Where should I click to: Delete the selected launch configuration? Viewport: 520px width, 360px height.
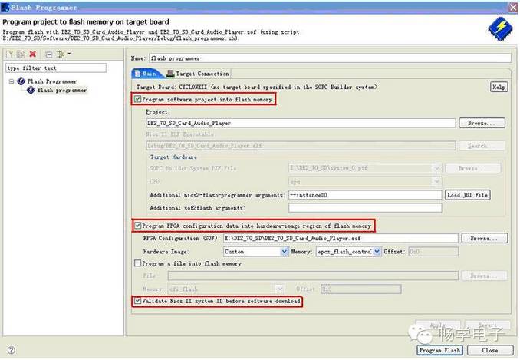coord(32,54)
